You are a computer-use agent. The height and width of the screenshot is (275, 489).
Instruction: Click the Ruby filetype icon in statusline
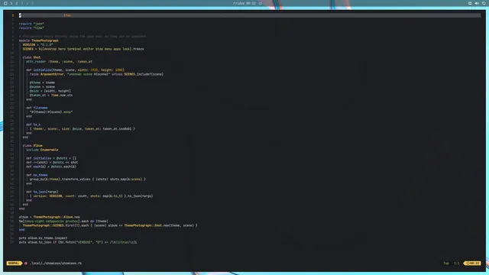26,263
